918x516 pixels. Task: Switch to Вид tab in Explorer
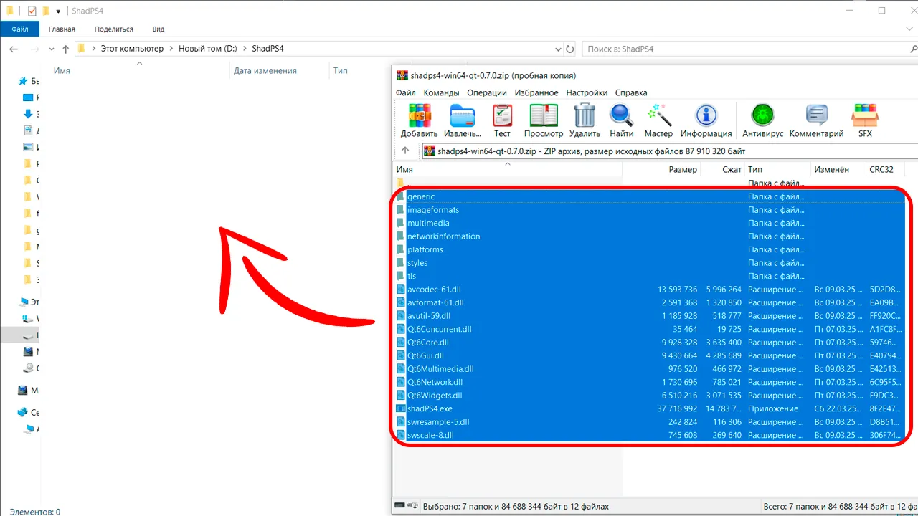click(x=158, y=29)
